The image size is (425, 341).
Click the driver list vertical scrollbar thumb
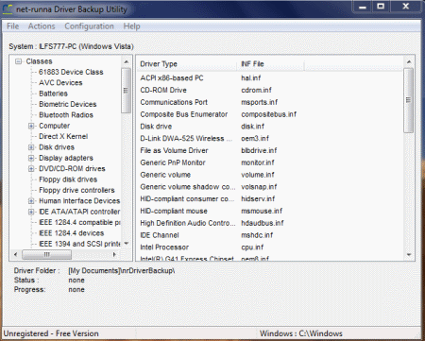(x=409, y=100)
